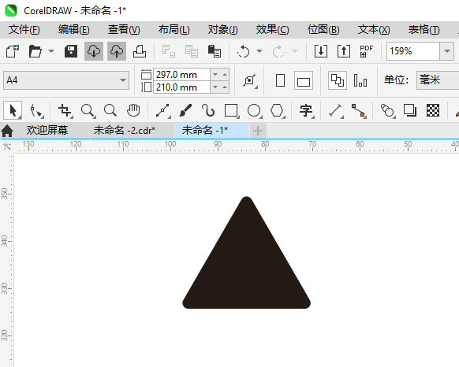Save the document with floppy icon
The image size is (459, 367).
(x=71, y=51)
